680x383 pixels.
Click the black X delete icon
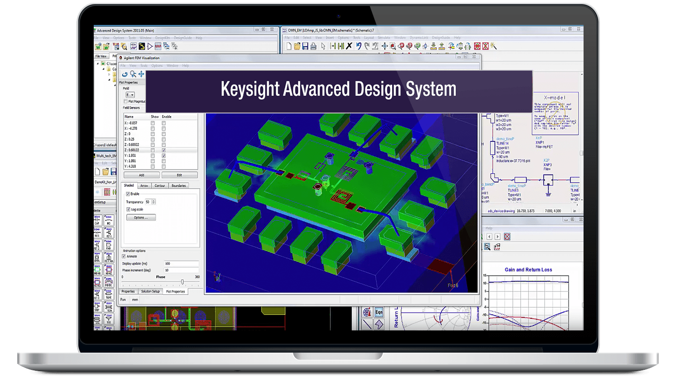click(349, 46)
